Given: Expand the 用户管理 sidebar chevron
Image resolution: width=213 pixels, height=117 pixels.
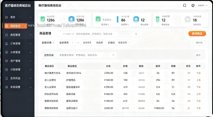Looking at the screenshot, I should 31,61.
